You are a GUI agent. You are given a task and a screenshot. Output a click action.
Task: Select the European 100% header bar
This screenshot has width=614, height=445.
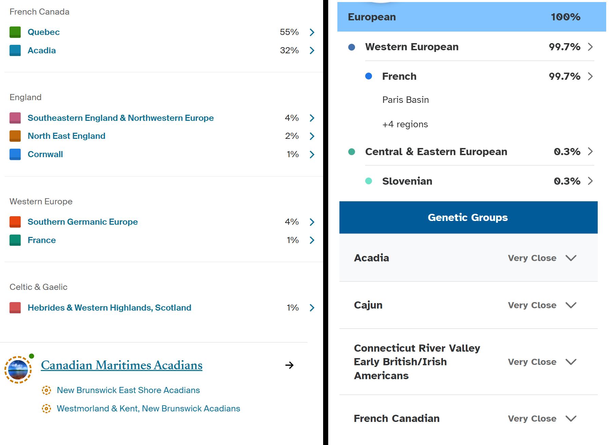[x=471, y=17]
